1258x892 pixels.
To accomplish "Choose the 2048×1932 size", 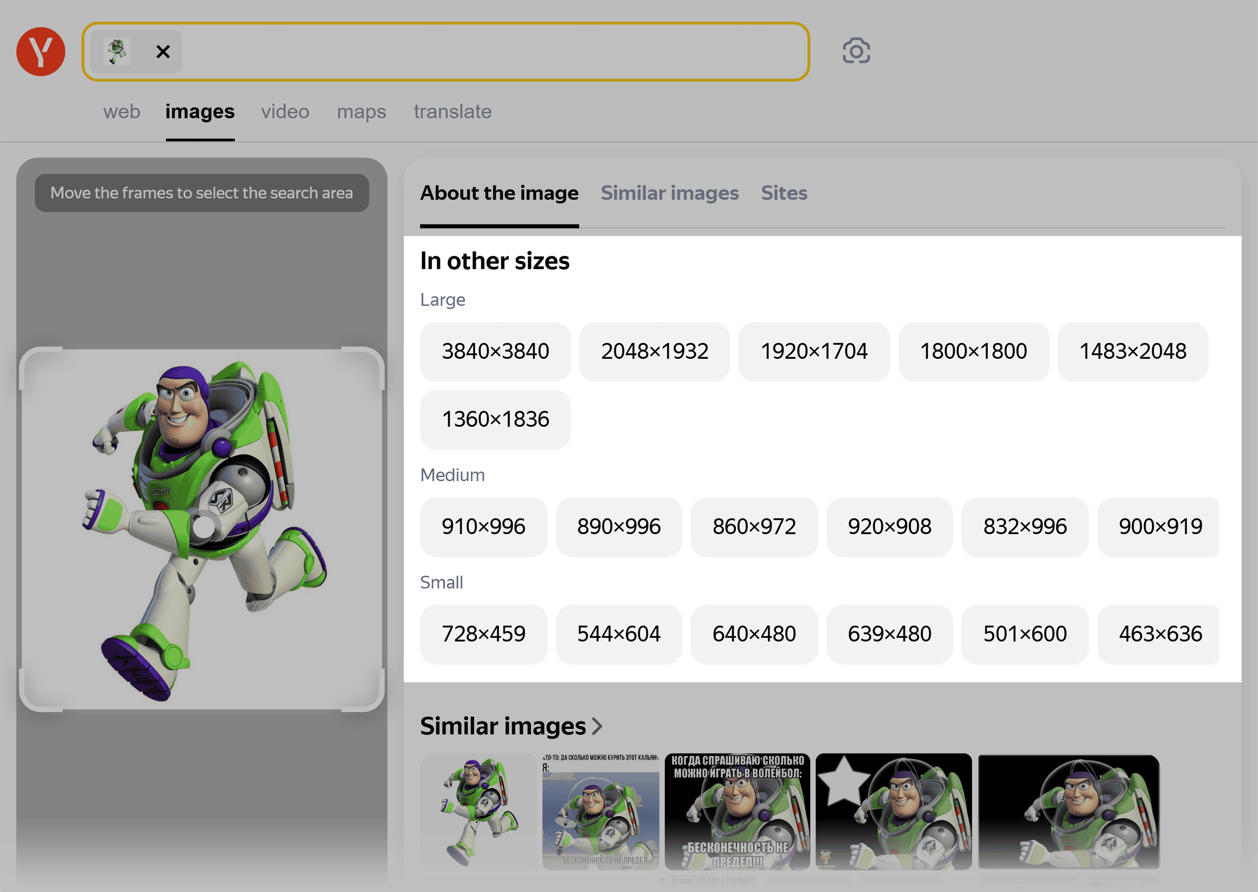I will 655,352.
